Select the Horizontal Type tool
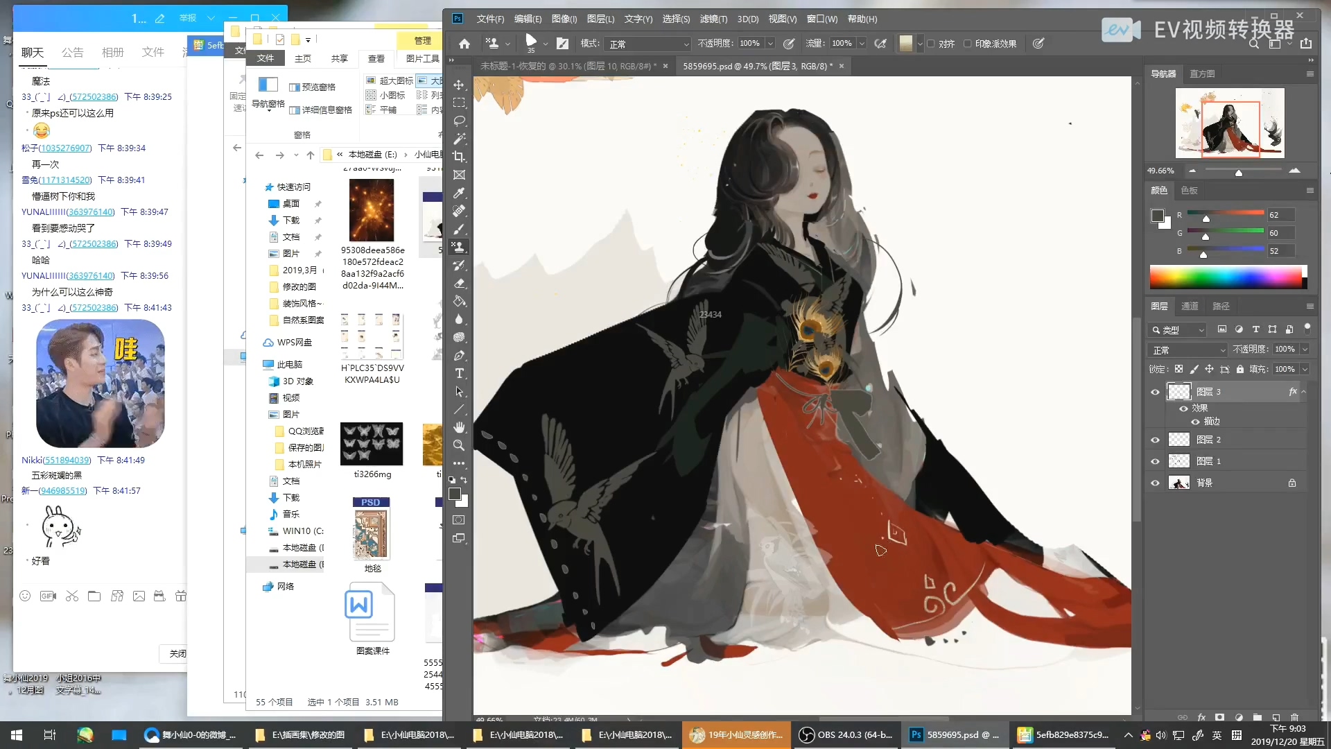Viewport: 1331px width, 749px height. (x=459, y=373)
